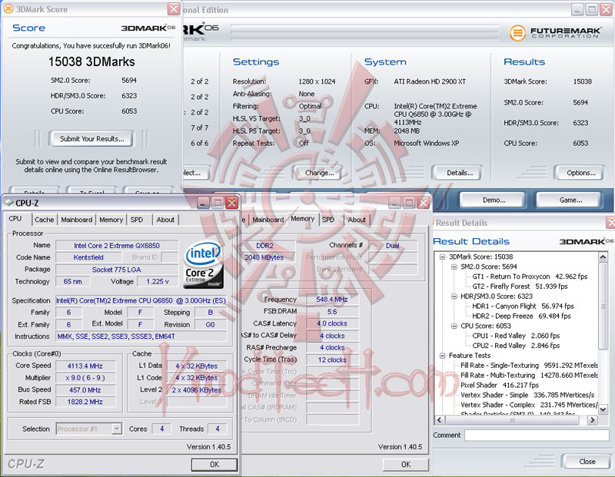615x477 pixels.
Task: Confirm OK in the CPU-Z Memory window
Action: tap(406, 465)
